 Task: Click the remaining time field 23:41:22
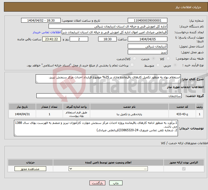click(51, 39)
